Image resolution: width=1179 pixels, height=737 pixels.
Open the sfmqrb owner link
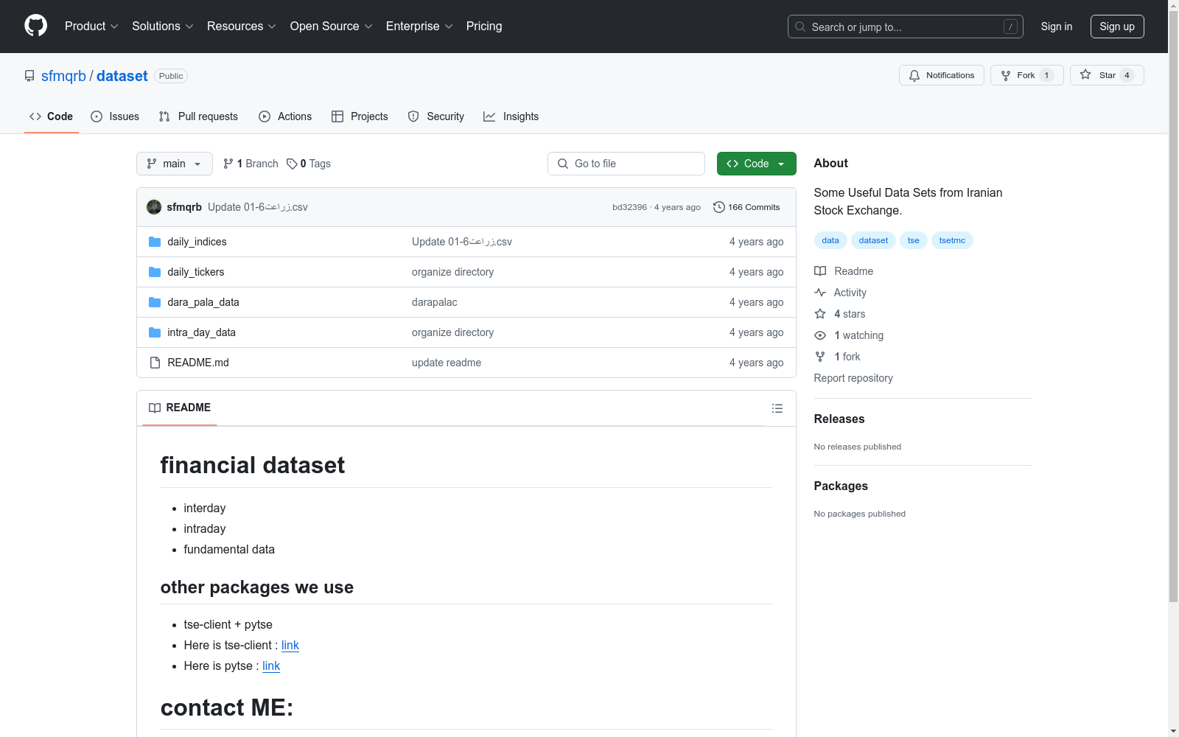coord(63,76)
